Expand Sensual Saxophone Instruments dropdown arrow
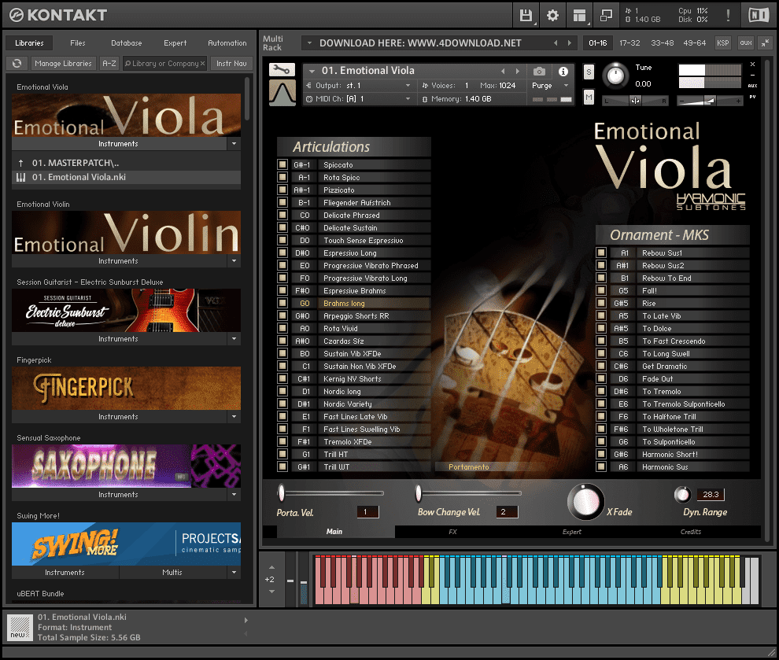 point(234,495)
